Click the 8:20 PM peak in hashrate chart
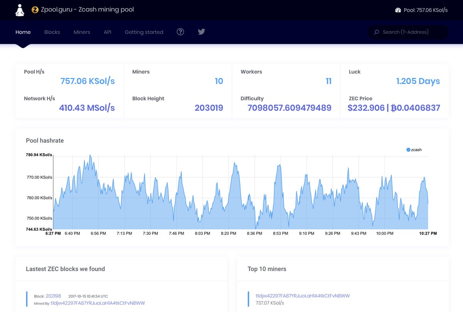Image resolution: width=463 pixels, height=312 pixels. click(235, 164)
